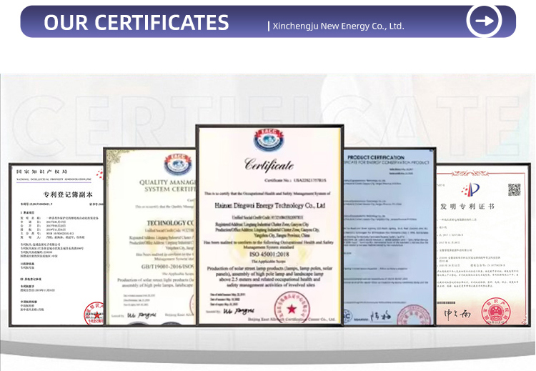This screenshot has width=536, height=371.
Task: Click the OUR CERTIFICATES heading
Action: (136, 23)
